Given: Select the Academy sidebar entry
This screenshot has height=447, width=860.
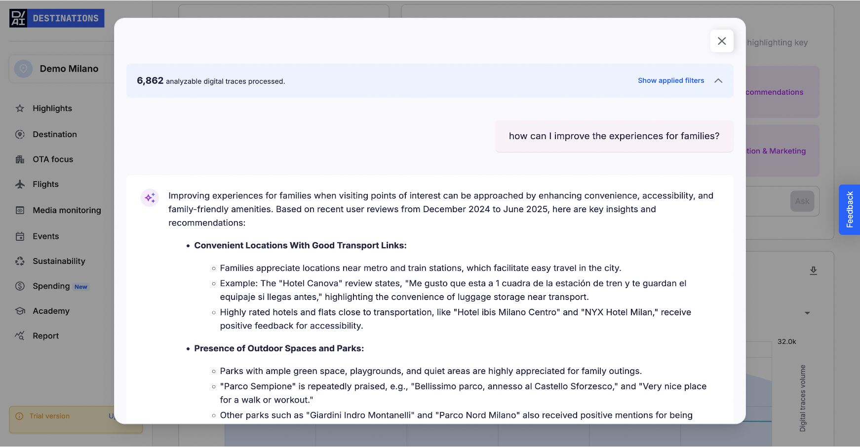Looking at the screenshot, I should coord(51,311).
